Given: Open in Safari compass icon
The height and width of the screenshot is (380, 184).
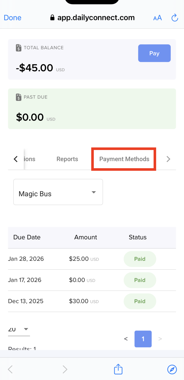Looking at the screenshot, I should point(172,369).
